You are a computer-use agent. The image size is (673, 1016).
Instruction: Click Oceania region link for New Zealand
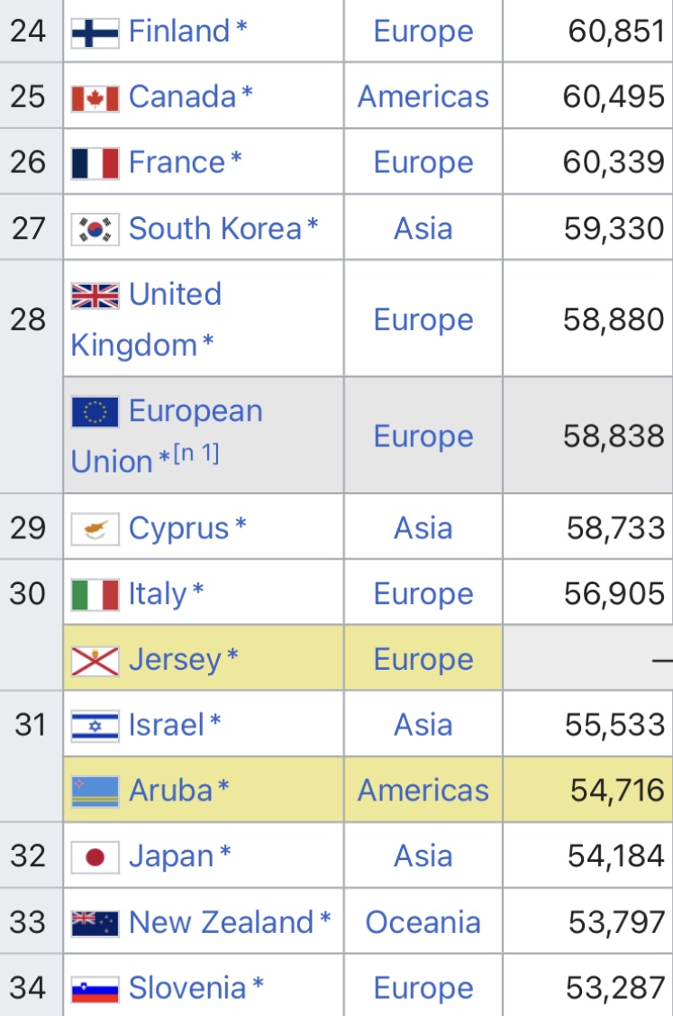point(423,923)
